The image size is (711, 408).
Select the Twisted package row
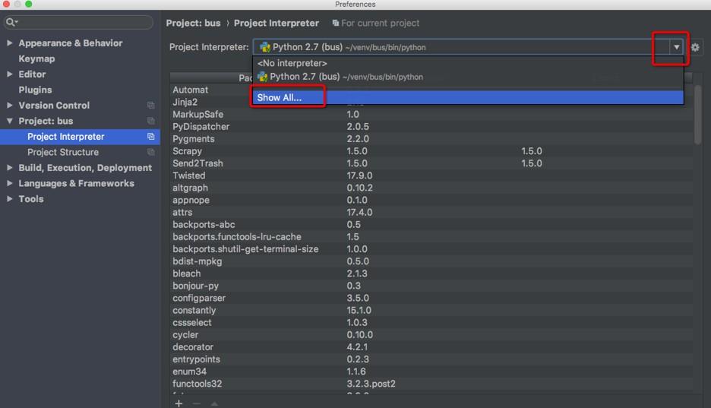pos(431,176)
